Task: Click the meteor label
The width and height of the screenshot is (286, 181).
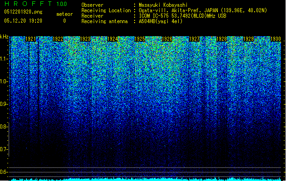Action: 65,14
